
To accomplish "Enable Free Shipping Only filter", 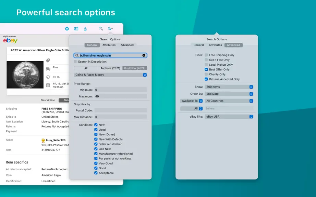I will click(x=206, y=55).
